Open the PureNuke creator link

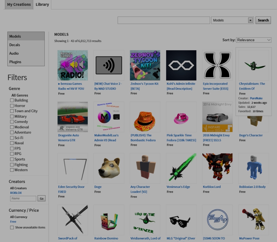point(256,98)
